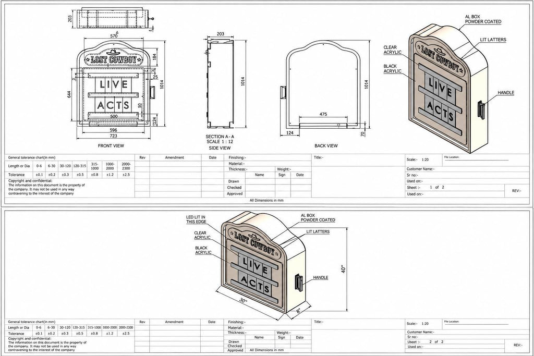Click the HANDLE callout on sheet 1
This screenshot has height=356, width=534.
coord(506,93)
